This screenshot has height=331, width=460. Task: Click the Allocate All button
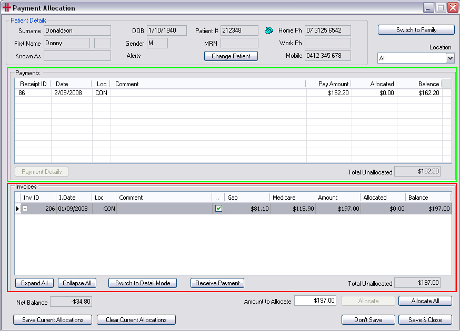425,301
